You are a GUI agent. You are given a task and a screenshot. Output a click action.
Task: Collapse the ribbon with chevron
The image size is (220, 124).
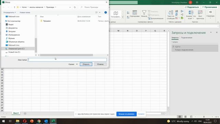coord(218,22)
